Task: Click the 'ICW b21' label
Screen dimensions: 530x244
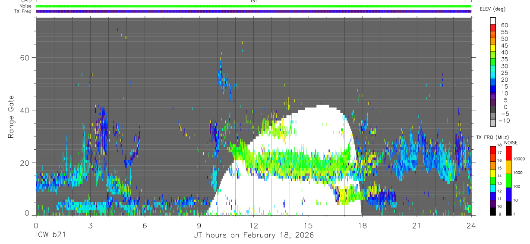Action: [50, 235]
